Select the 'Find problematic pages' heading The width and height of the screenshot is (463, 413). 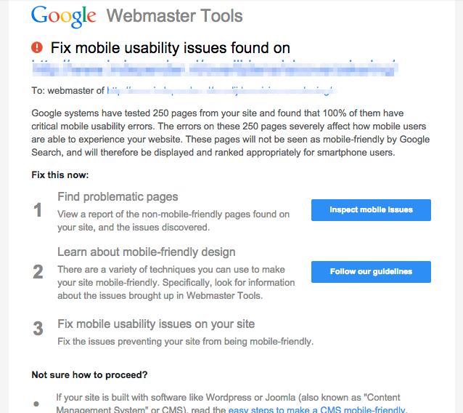pos(118,197)
